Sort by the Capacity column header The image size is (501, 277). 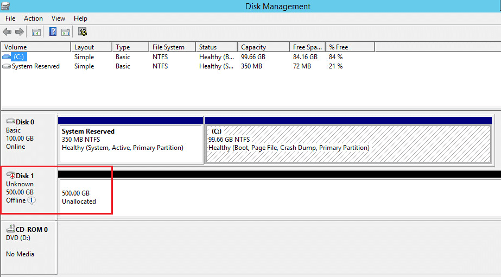point(264,47)
